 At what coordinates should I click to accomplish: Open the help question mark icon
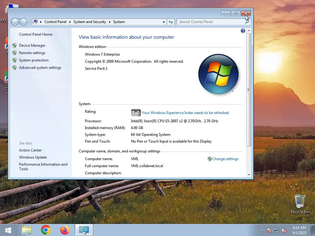[243, 31]
